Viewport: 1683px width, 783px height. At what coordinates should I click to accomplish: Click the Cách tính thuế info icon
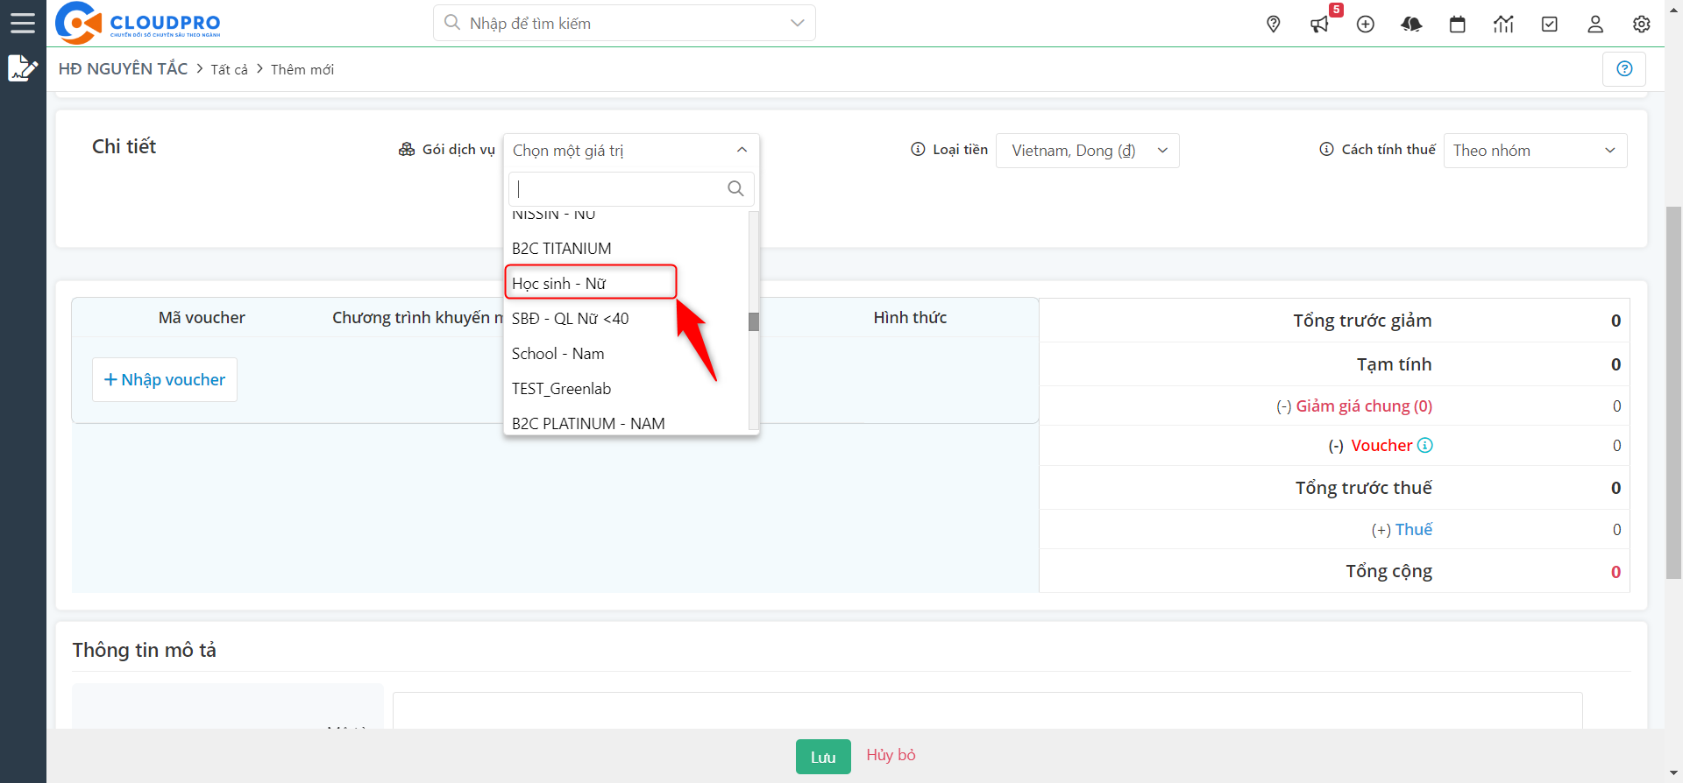point(1326,149)
